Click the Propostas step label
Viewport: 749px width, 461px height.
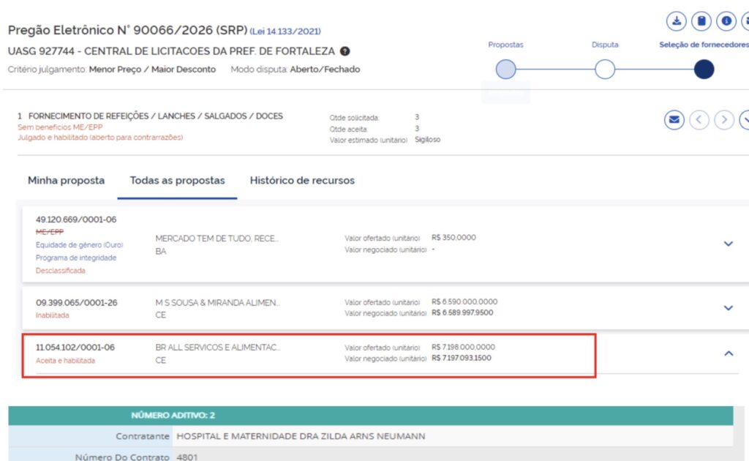[506, 45]
